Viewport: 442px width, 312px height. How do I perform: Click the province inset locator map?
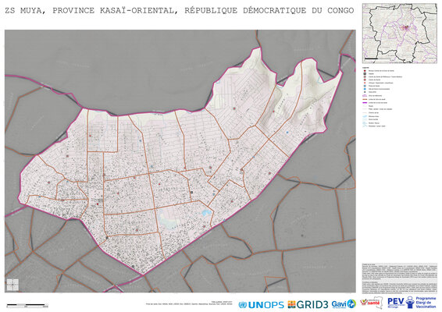point(399,34)
